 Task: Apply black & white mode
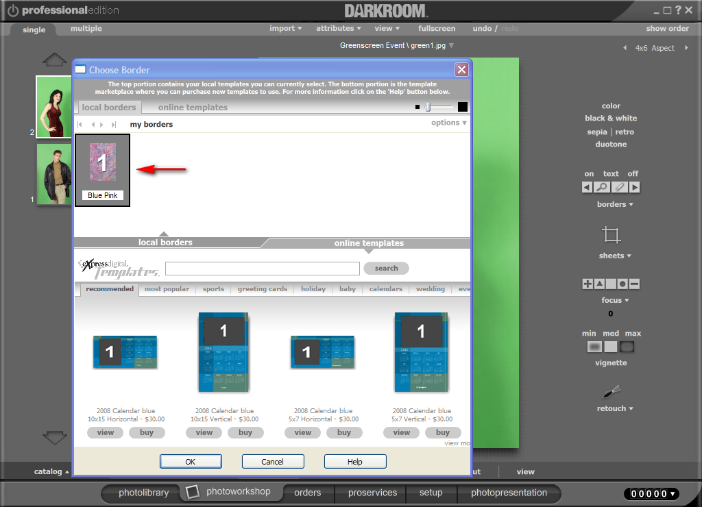(611, 118)
